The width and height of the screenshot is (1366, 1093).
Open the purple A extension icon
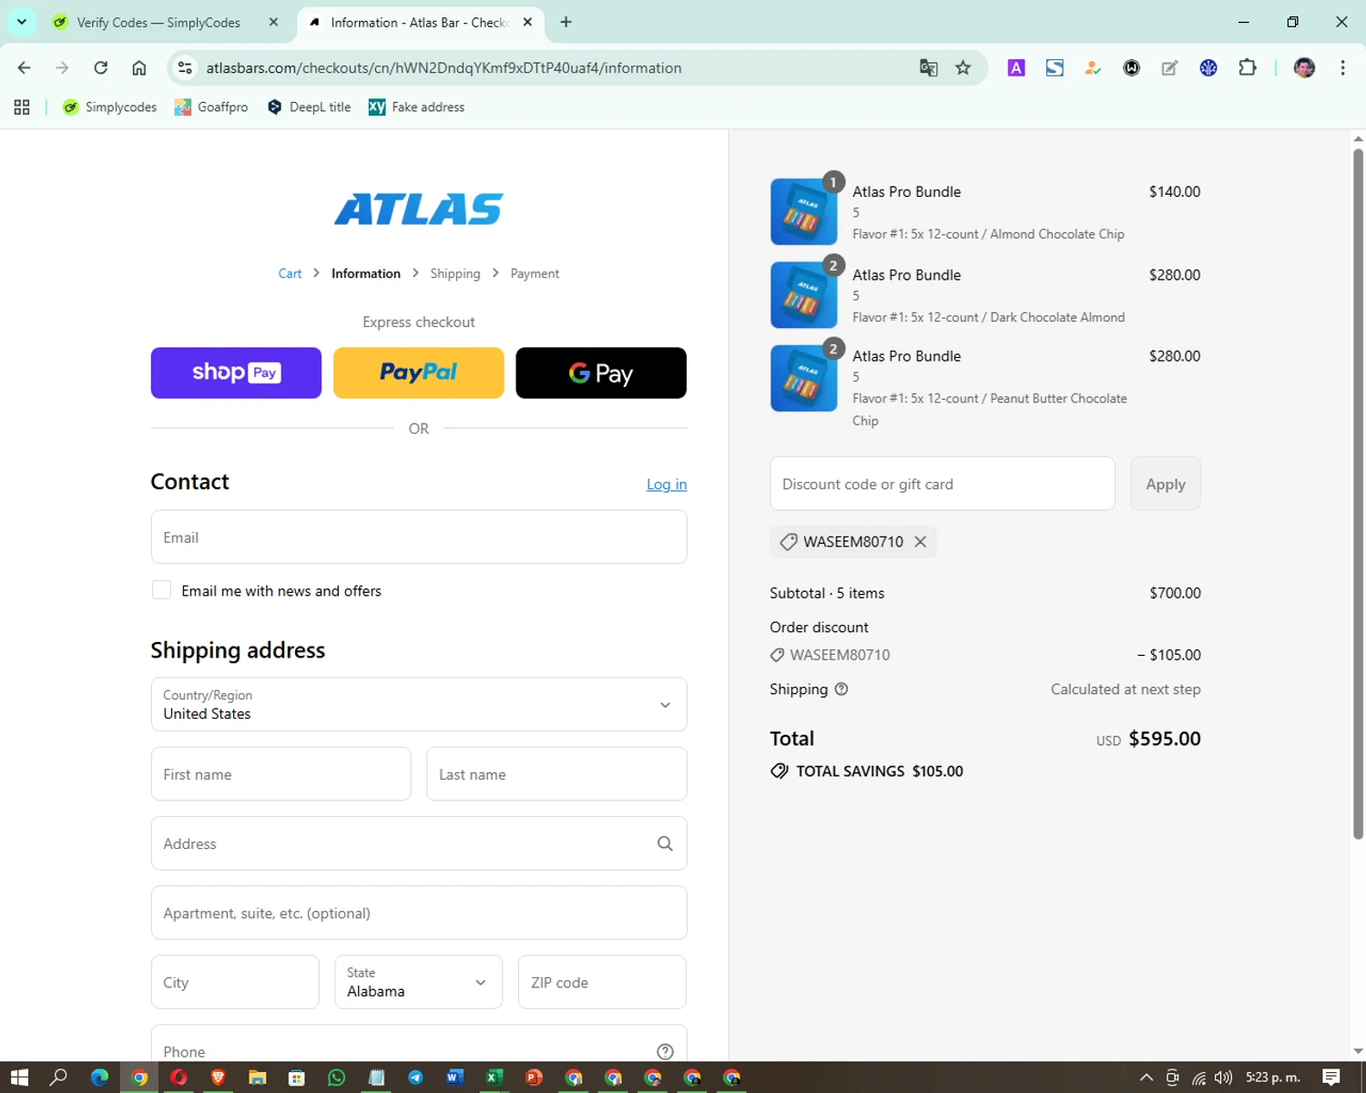pyautogui.click(x=1016, y=67)
